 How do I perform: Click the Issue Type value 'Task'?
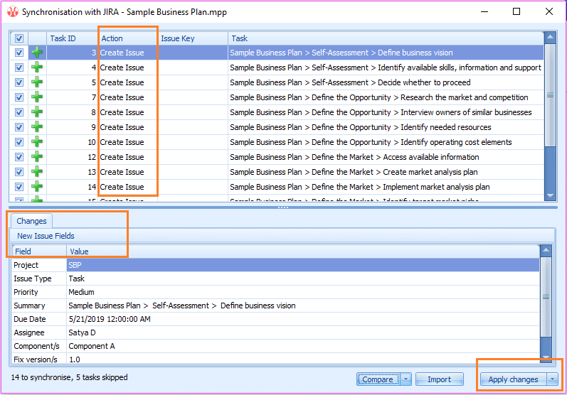coord(76,278)
